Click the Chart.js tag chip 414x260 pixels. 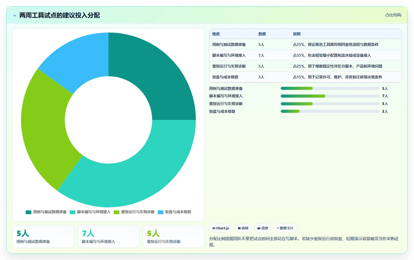pyautogui.click(x=221, y=228)
